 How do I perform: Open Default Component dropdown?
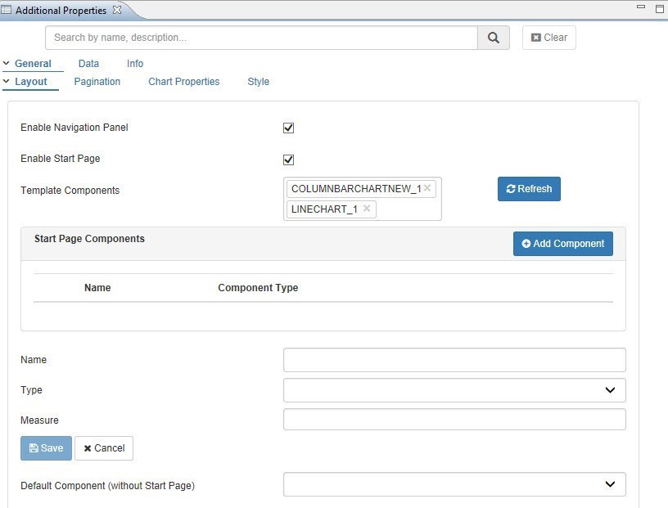(454, 484)
